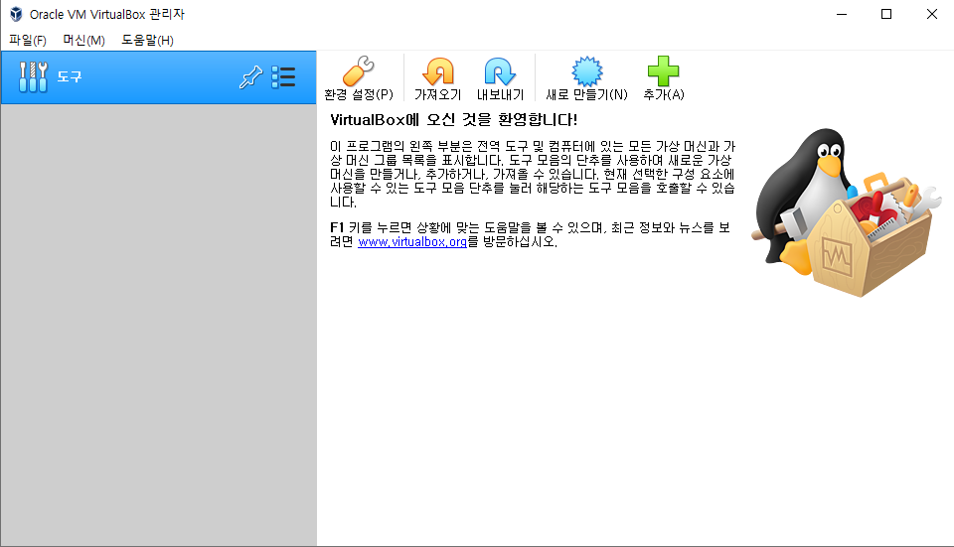The width and height of the screenshot is (954, 547).
Task: Open the 도움말(H) menu
Action: (x=148, y=40)
